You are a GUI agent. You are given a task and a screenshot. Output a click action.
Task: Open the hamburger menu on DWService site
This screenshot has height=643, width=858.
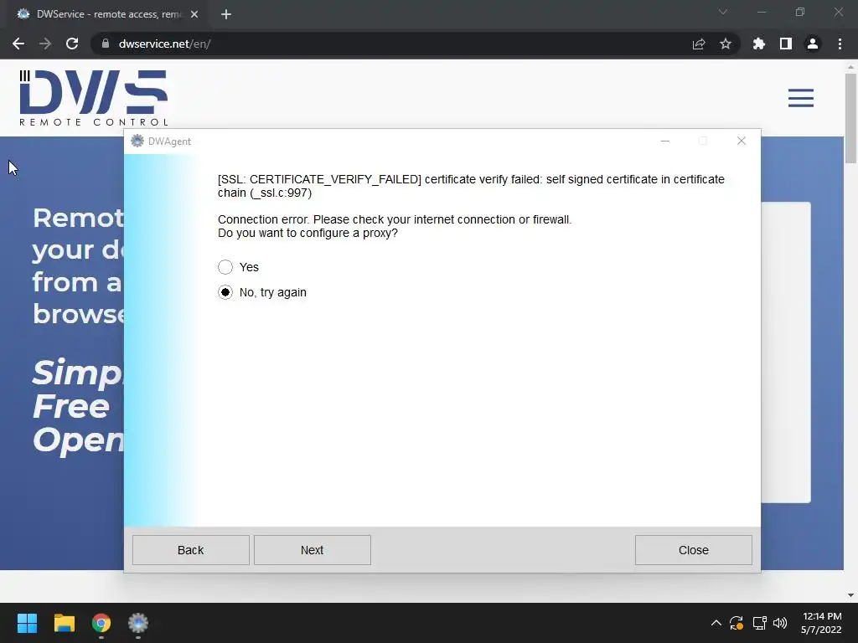click(800, 98)
